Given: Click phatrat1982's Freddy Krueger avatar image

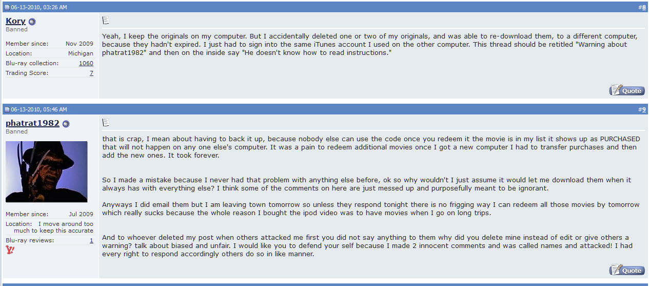Looking at the screenshot, I should coord(47,172).
